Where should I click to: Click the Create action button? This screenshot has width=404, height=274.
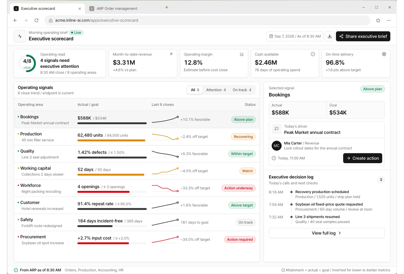pos(362,158)
